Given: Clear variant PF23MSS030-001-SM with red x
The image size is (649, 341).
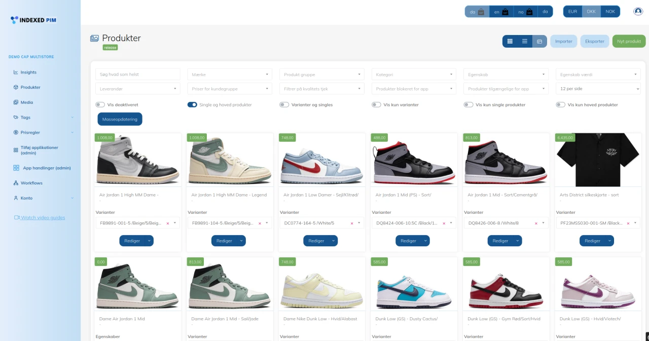Looking at the screenshot, I should click(628, 223).
